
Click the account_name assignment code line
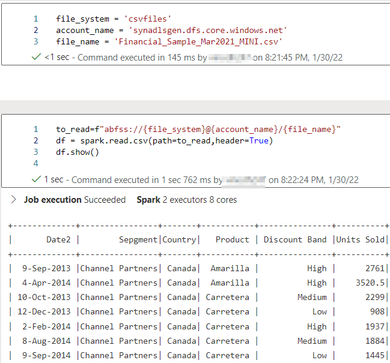[171, 30]
